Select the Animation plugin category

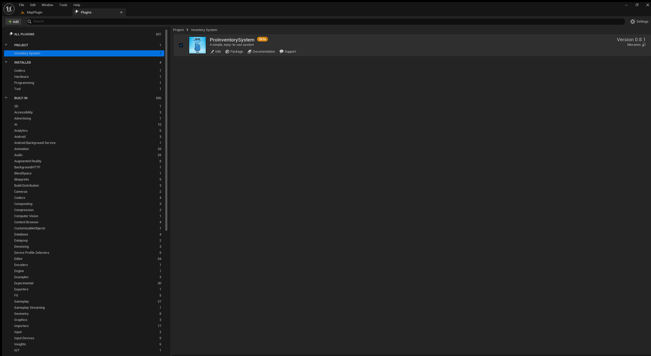coord(22,149)
